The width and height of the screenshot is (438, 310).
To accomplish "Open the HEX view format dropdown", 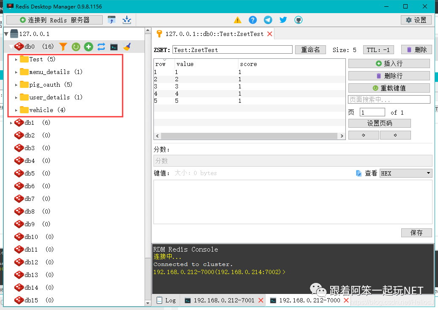I will coord(406,173).
